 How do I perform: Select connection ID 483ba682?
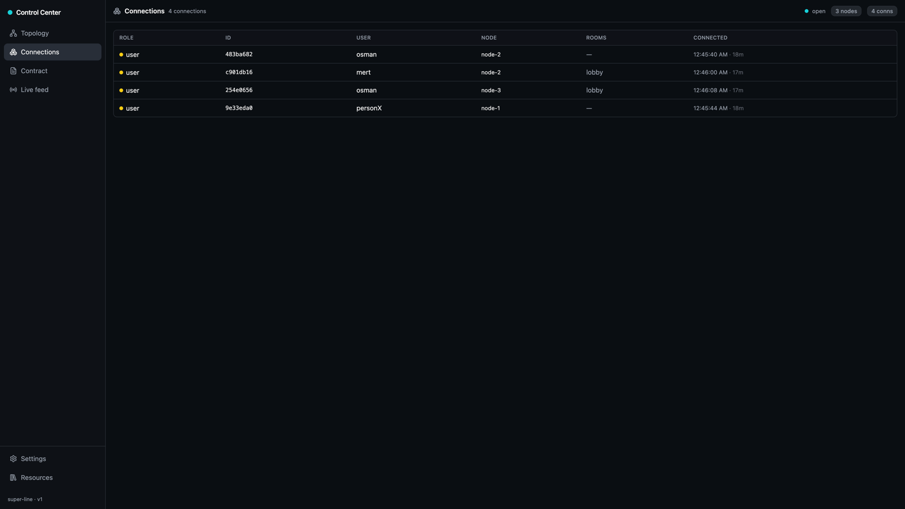[239, 55]
